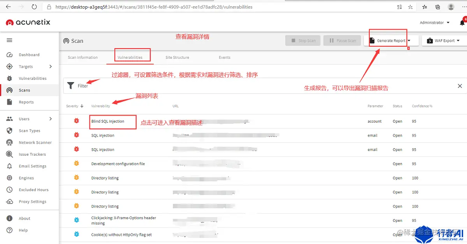
Task: Open Targets in the sidebar
Action: [26, 67]
